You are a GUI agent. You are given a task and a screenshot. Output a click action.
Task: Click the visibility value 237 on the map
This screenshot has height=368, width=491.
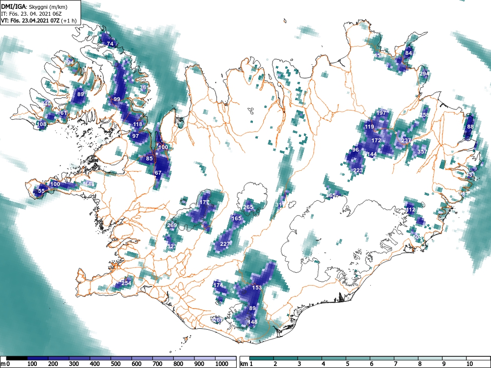[x=406, y=140]
